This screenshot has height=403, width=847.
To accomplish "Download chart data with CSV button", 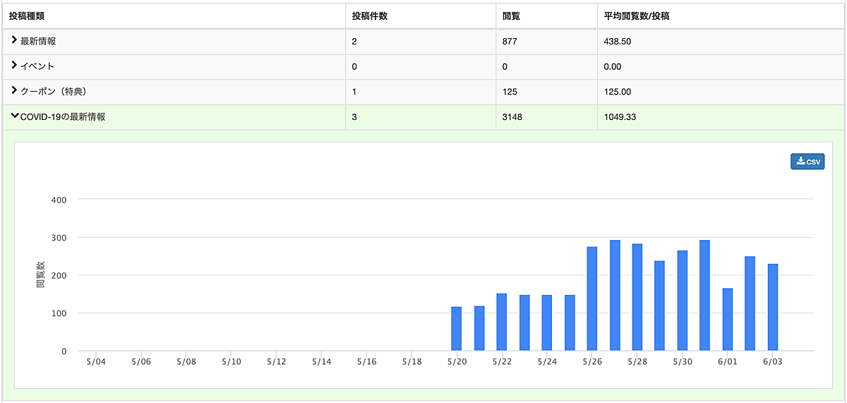I will pyautogui.click(x=807, y=162).
